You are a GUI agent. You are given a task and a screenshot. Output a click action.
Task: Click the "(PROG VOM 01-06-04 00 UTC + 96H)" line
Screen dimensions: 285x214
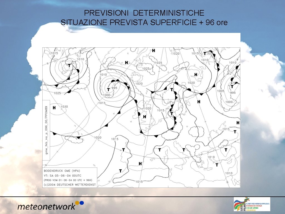68,180
